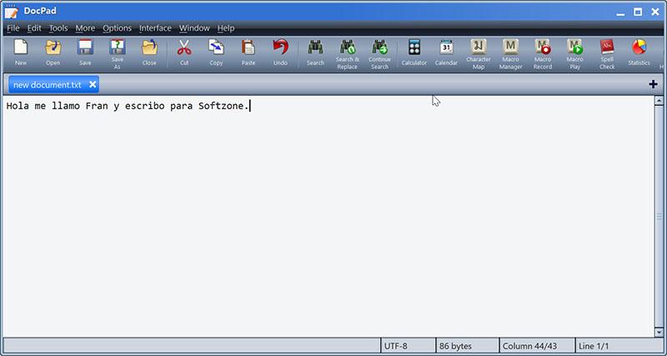Open the Options menu

click(x=117, y=28)
